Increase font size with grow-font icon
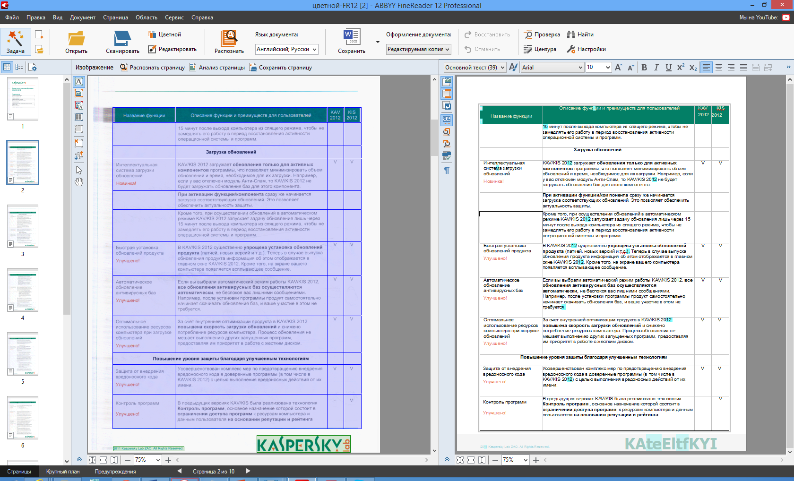794x481 pixels. point(618,67)
